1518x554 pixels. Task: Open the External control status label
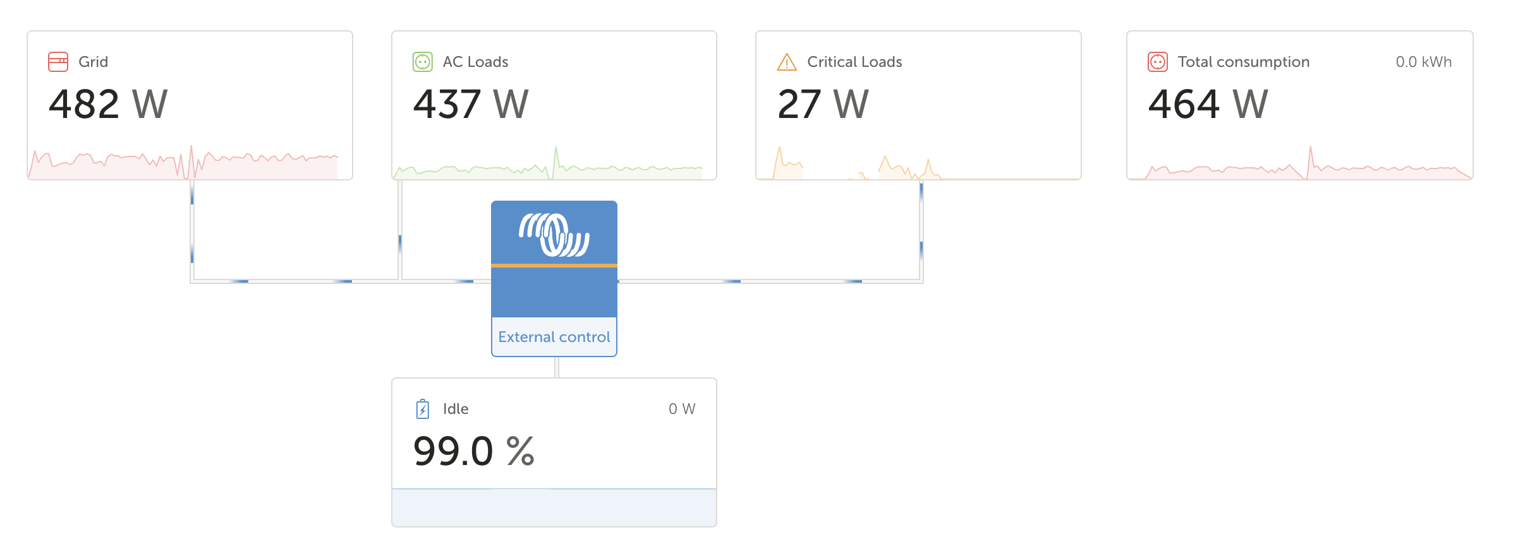(554, 337)
